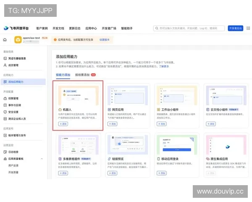Image resolution: width=252 pixels, height=202 pixels.
Task: Open the 移动应用登录 preview thumbnail
Action: pyautogui.click(x=177, y=145)
